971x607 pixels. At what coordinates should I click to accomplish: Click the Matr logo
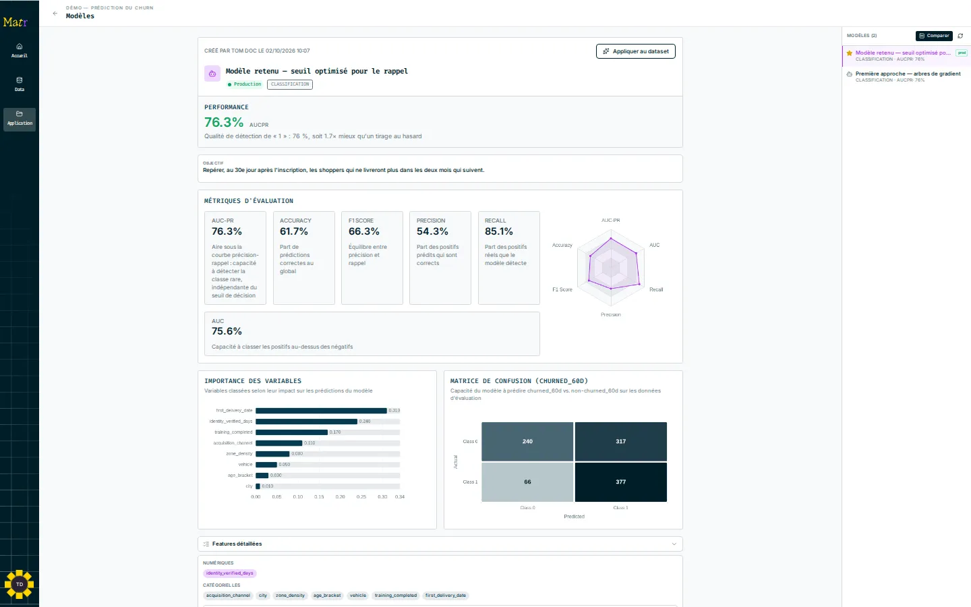[16, 22]
